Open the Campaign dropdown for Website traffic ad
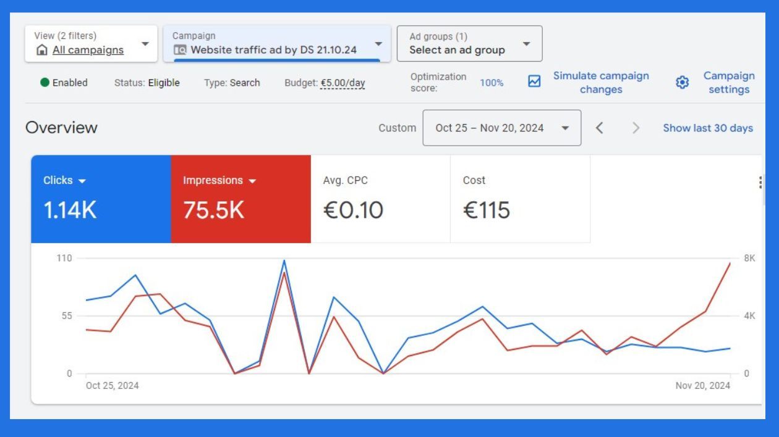 pos(277,43)
